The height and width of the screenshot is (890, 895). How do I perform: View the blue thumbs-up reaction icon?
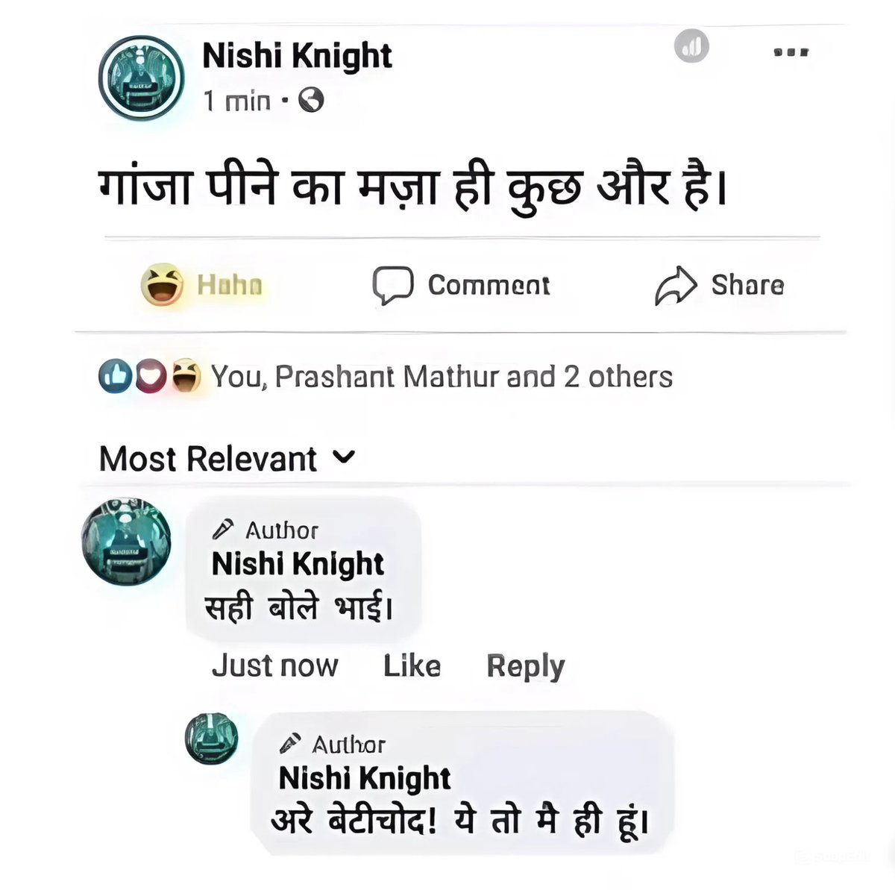coord(115,377)
